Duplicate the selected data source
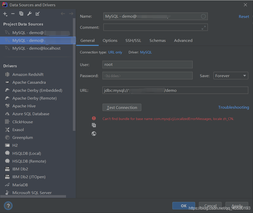Image resolution: width=253 pixels, height=213 pixels. 21,14
